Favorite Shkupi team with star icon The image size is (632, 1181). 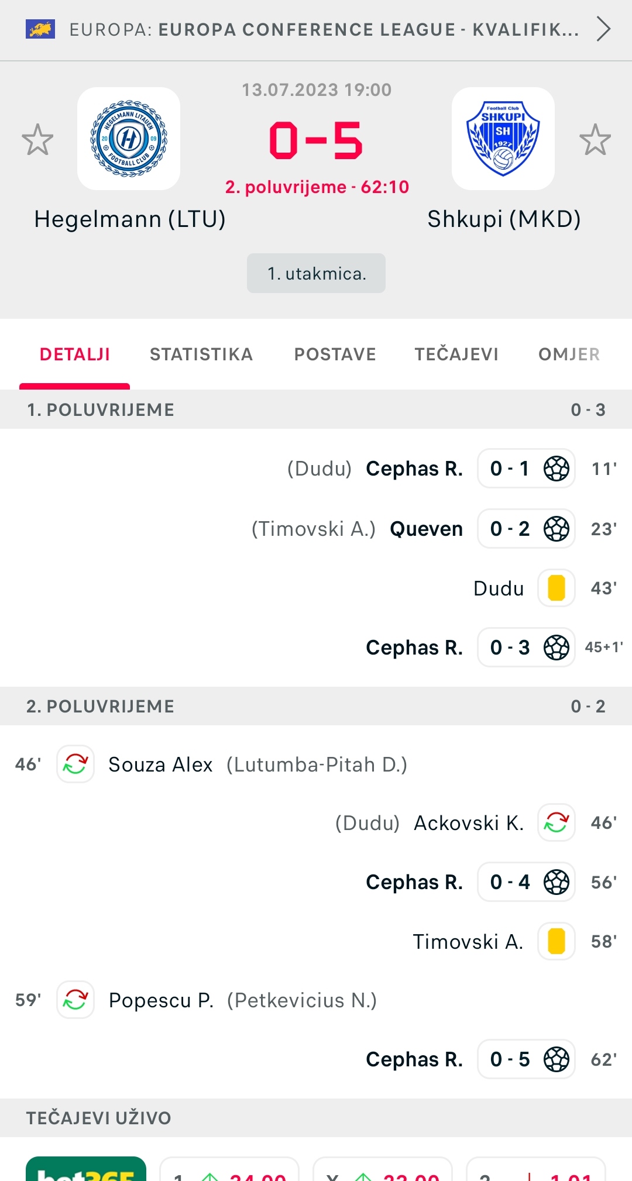[595, 139]
